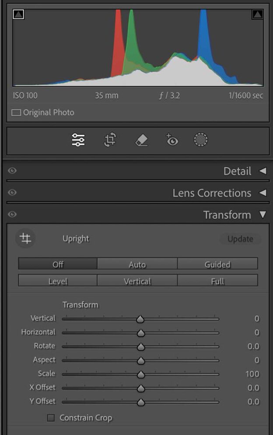Click the Update button
The height and width of the screenshot is (435, 273).
click(240, 239)
